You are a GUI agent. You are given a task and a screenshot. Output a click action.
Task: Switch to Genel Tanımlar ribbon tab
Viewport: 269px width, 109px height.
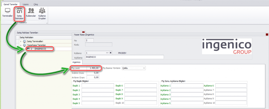pos(11,4)
